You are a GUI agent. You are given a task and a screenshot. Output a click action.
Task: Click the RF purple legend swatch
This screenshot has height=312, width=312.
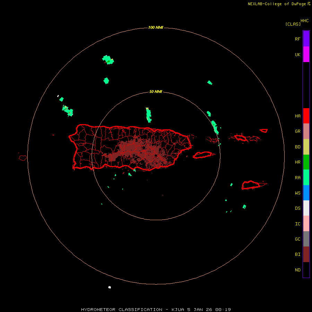tap(306, 39)
